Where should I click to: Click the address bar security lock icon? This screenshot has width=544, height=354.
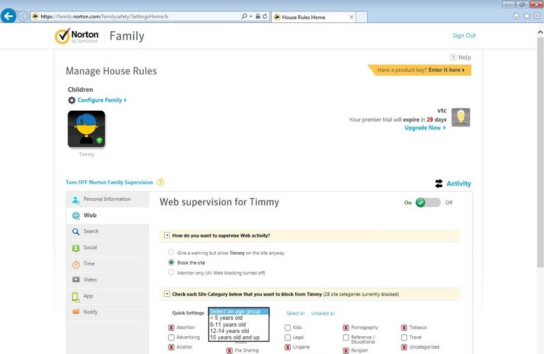[258, 17]
